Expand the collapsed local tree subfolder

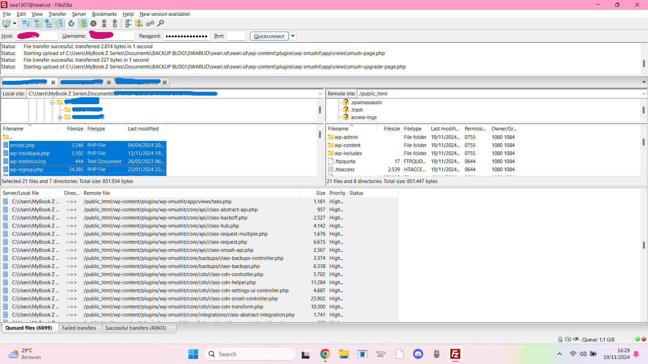point(60,118)
